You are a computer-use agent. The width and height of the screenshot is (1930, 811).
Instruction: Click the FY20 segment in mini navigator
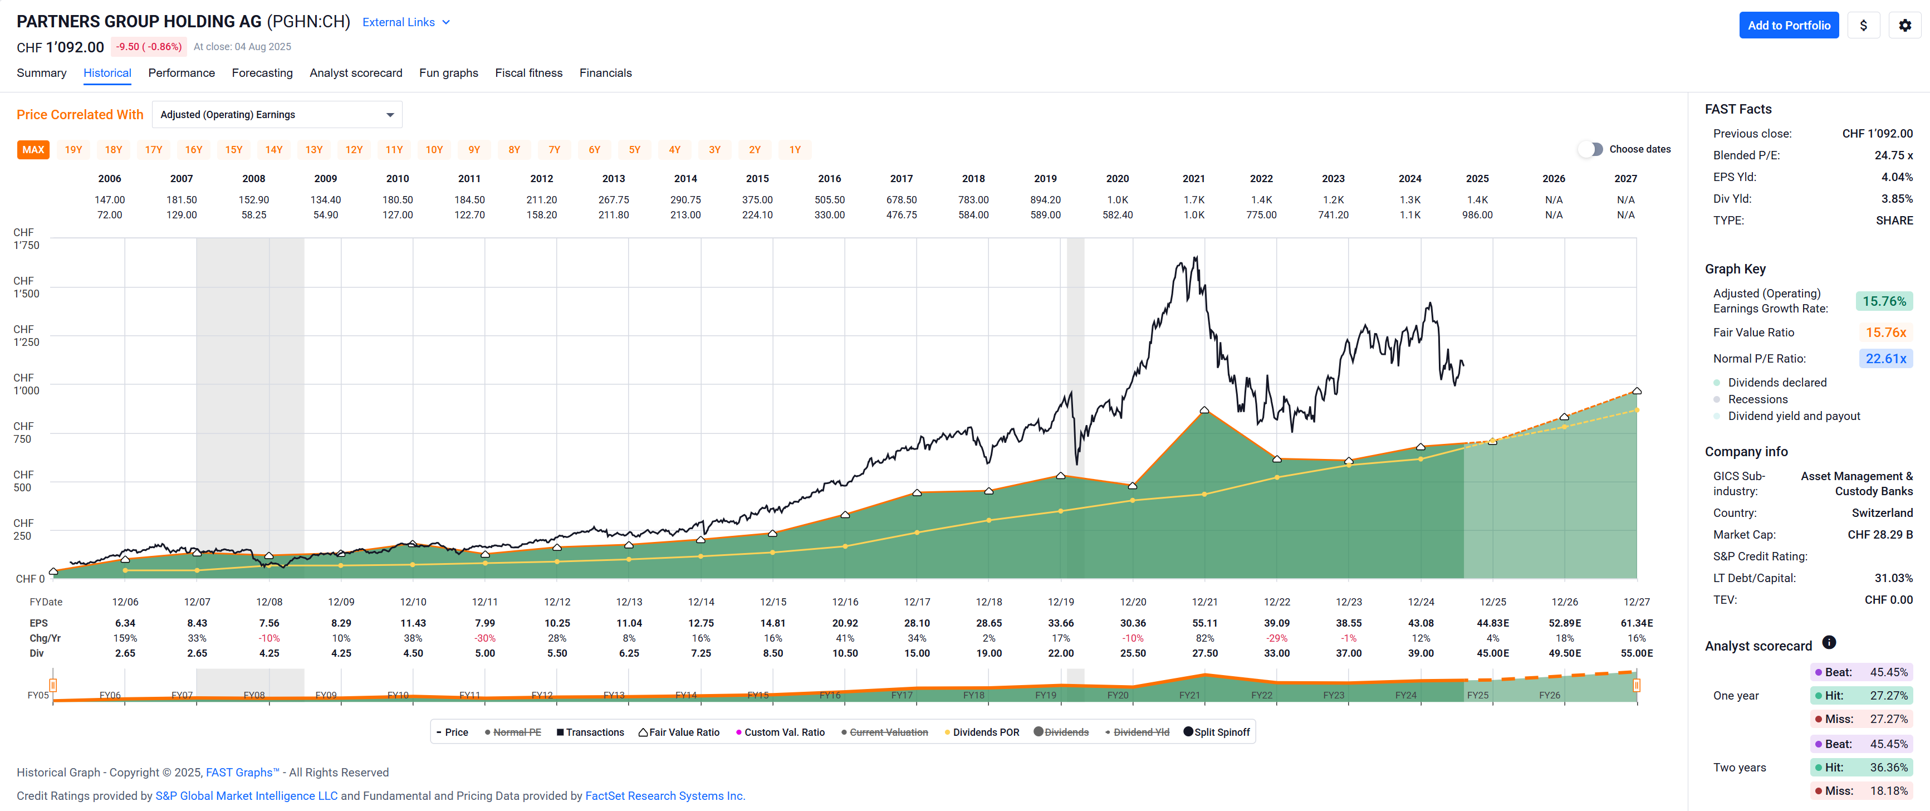tap(1117, 695)
